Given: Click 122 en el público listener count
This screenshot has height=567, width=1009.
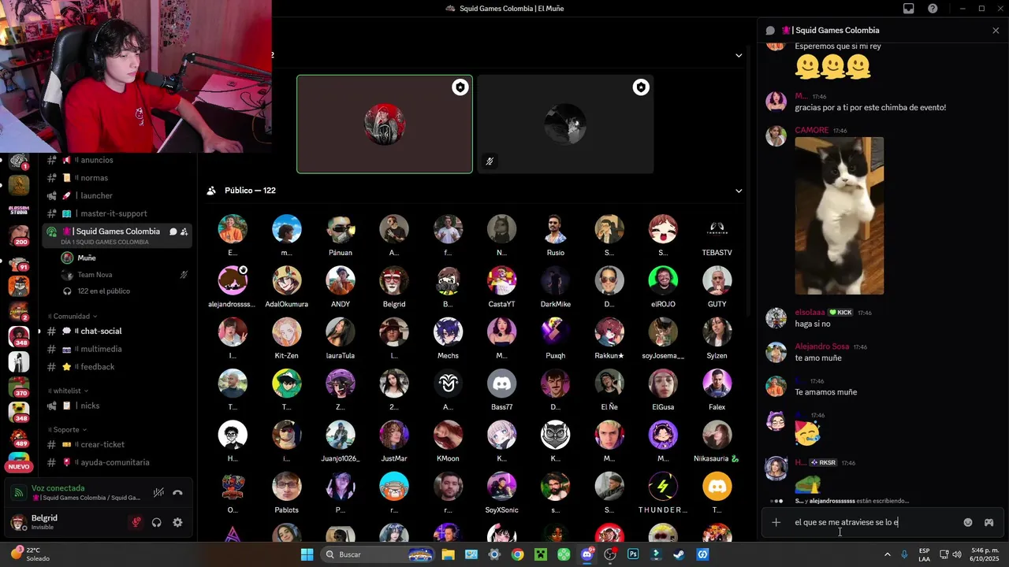Looking at the screenshot, I should (103, 291).
